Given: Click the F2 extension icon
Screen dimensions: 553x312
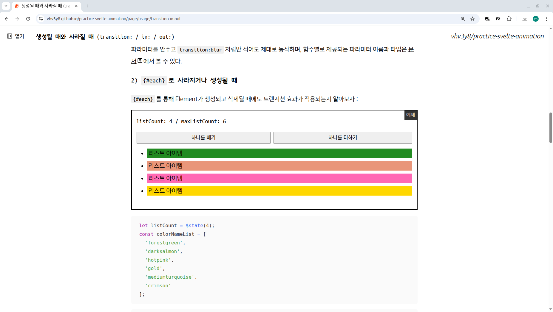Looking at the screenshot, I should click(x=498, y=19).
